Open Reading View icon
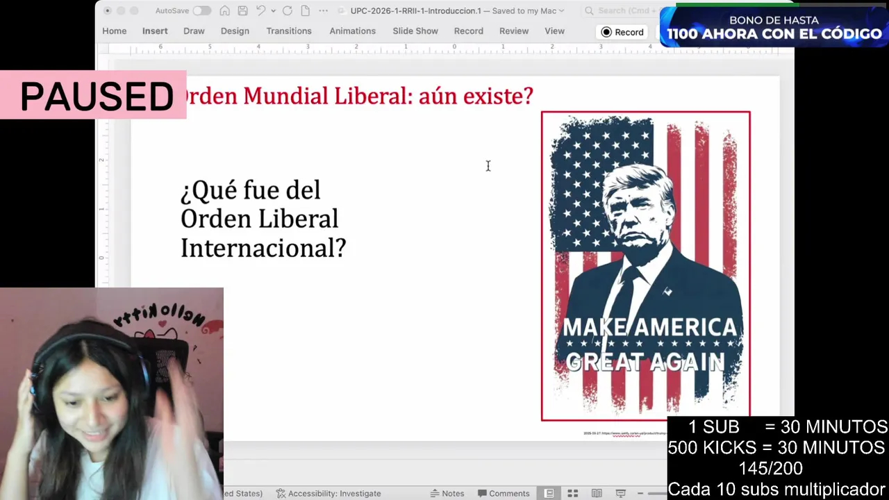The height and width of the screenshot is (500, 889). 597,493
